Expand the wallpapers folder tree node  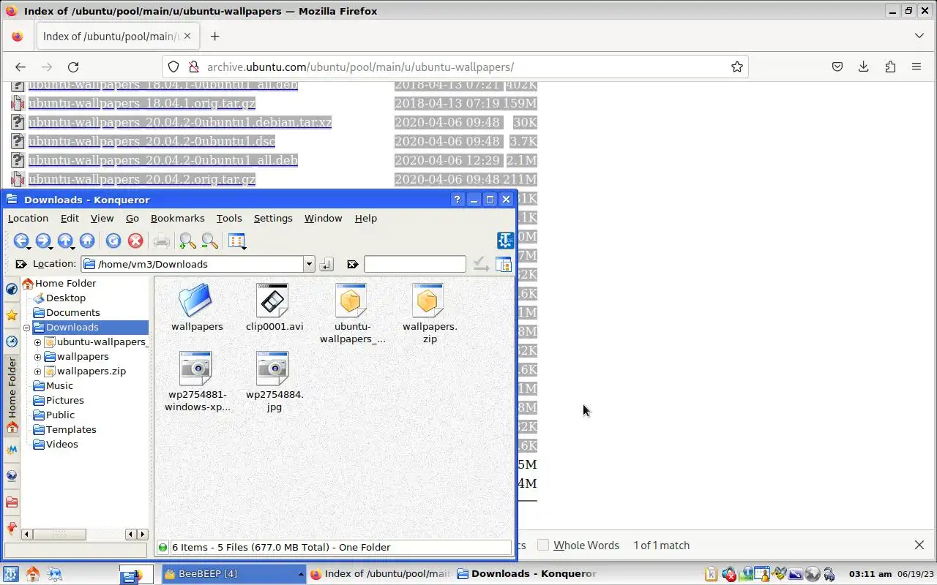(38, 357)
